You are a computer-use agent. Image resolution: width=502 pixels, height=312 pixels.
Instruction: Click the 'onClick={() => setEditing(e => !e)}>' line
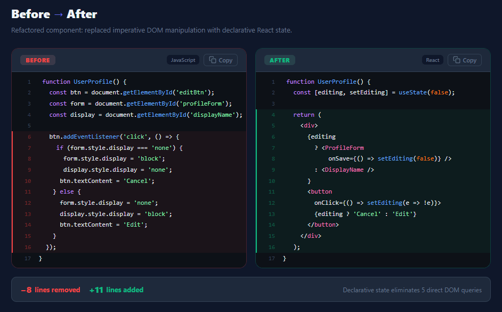point(373,203)
